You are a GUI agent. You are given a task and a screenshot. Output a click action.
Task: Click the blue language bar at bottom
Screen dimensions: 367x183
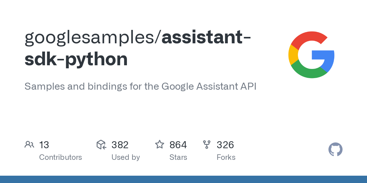[183, 179]
